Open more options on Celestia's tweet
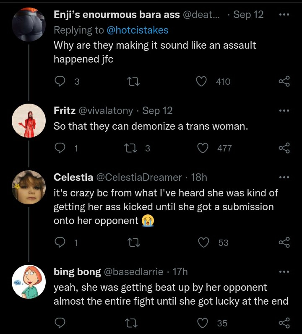The height and width of the screenshot is (334, 302). coord(284,177)
